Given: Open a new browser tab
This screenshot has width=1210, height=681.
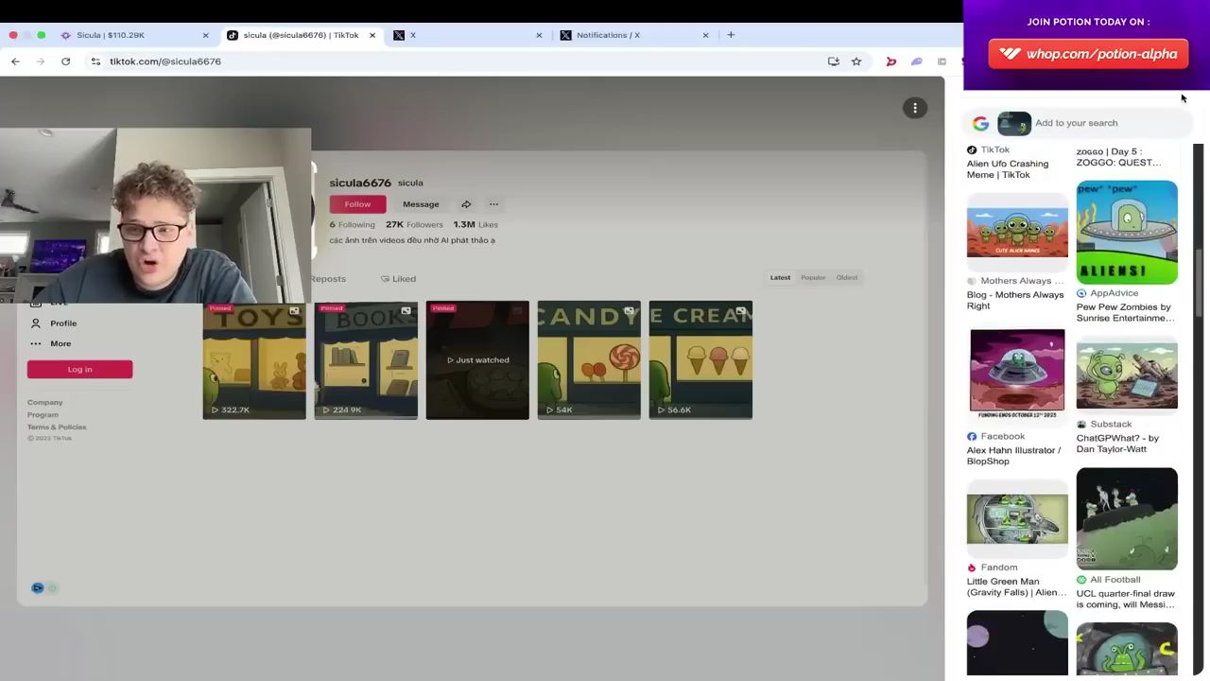Looking at the screenshot, I should click(x=731, y=35).
